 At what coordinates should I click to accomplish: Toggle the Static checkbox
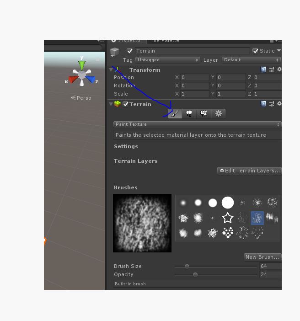click(255, 51)
